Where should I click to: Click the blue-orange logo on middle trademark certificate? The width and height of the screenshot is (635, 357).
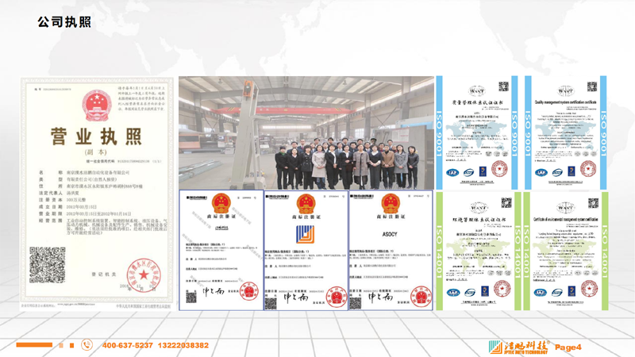click(x=305, y=234)
